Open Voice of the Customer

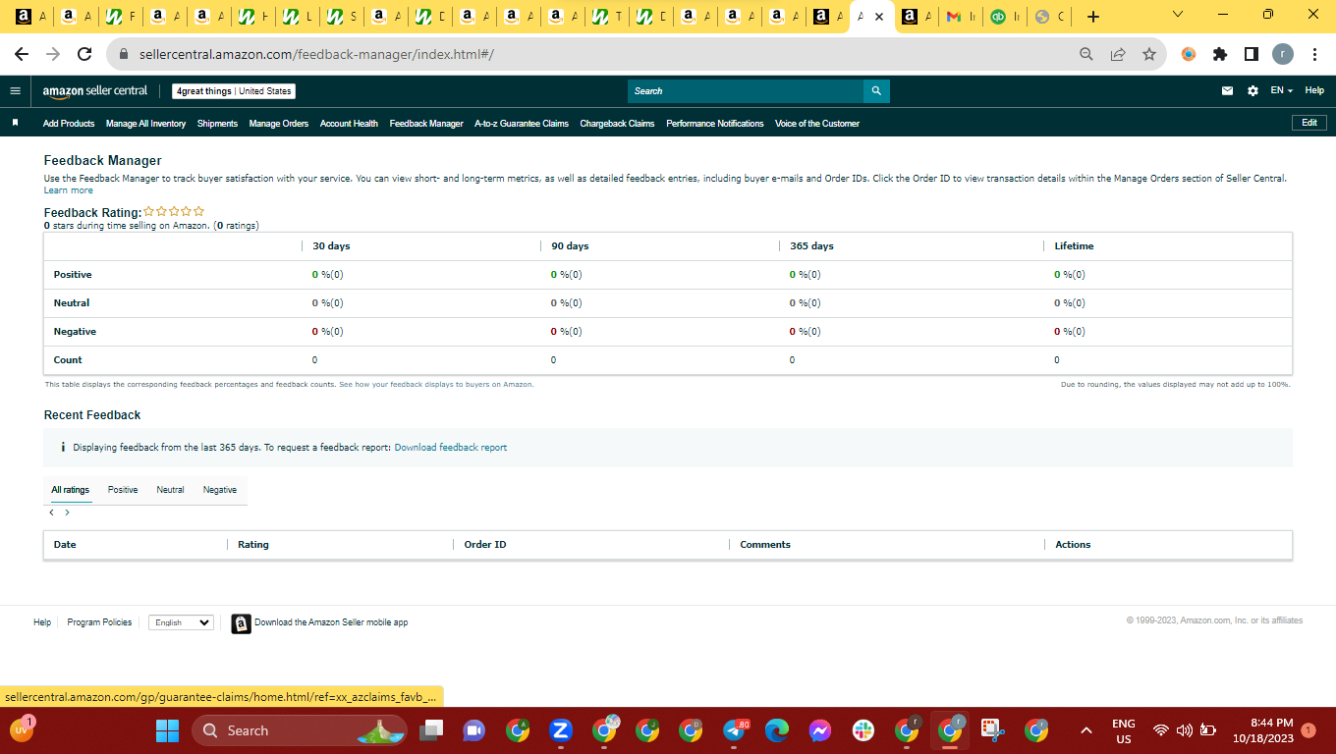817,124
